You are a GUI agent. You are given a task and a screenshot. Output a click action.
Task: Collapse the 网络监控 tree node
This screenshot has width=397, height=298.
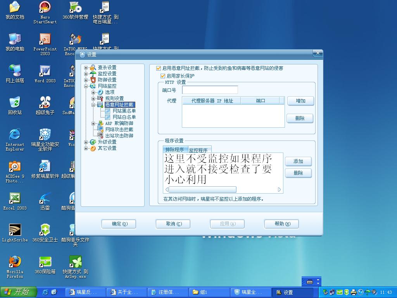pyautogui.click(x=86, y=86)
